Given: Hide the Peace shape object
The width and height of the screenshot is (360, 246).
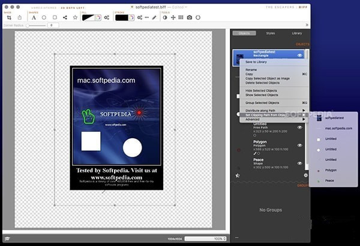Looking at the screenshot, I should tap(299, 163).
